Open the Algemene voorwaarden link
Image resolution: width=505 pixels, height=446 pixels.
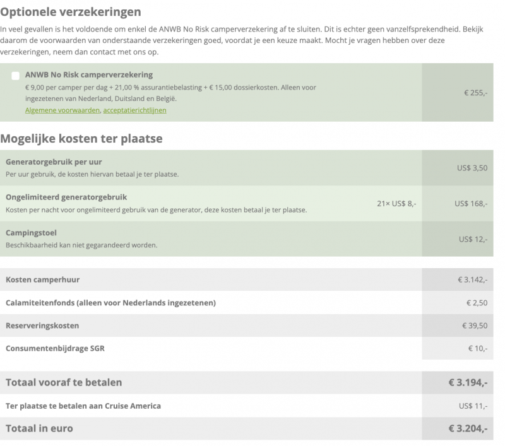[61, 110]
